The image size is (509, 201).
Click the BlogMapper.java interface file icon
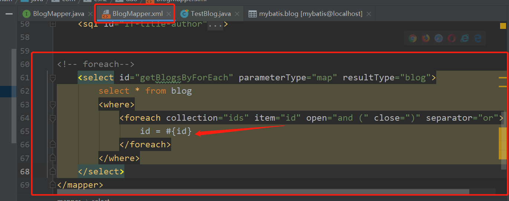[x=26, y=14]
